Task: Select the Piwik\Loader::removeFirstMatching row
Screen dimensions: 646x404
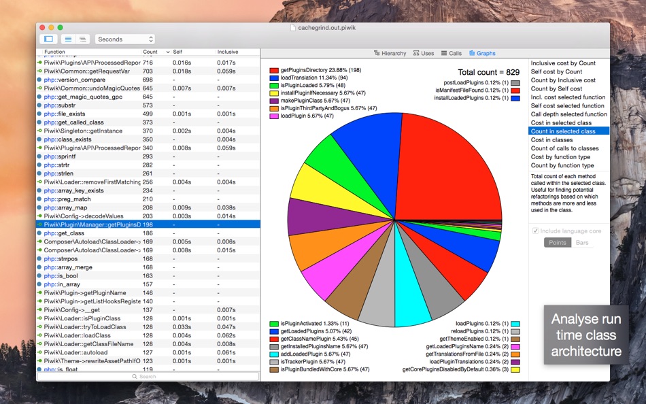Action: point(148,182)
